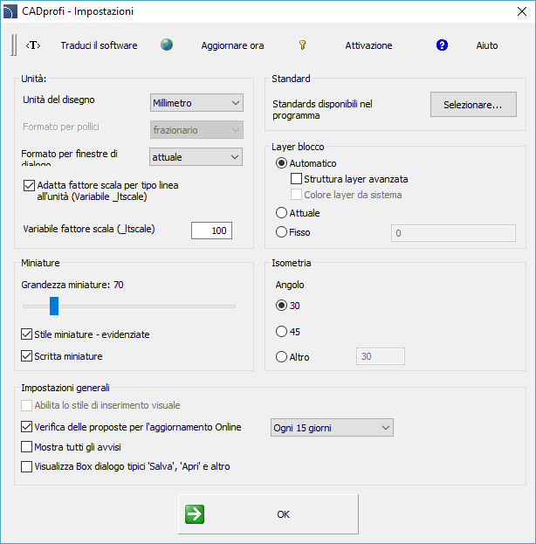
Task: Toggle Adatta fattore scala per tipo linea checkbox
Action: point(29,186)
